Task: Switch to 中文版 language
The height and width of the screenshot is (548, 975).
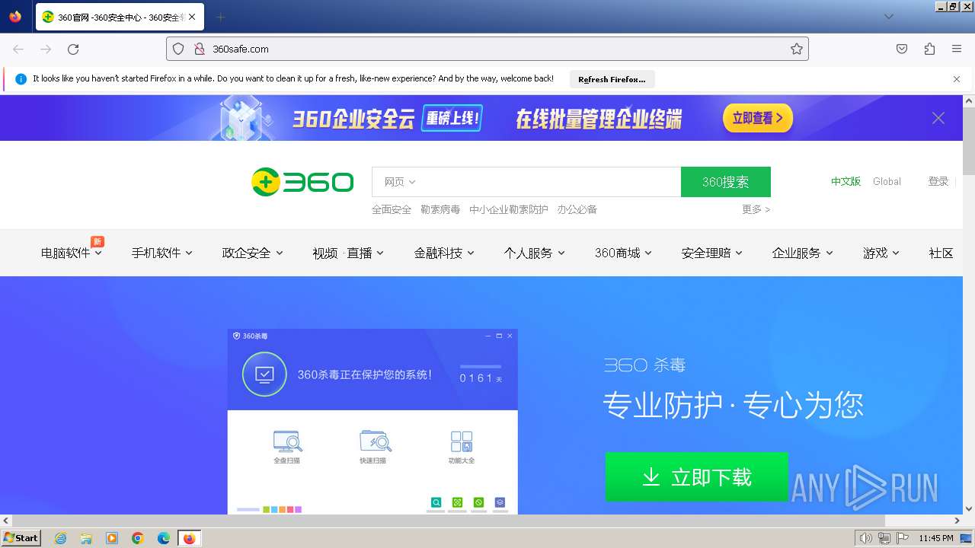Action: [846, 181]
